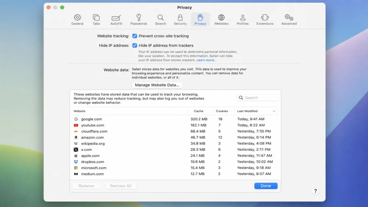Select the x.com row
368x207 pixels.
click(x=175, y=150)
